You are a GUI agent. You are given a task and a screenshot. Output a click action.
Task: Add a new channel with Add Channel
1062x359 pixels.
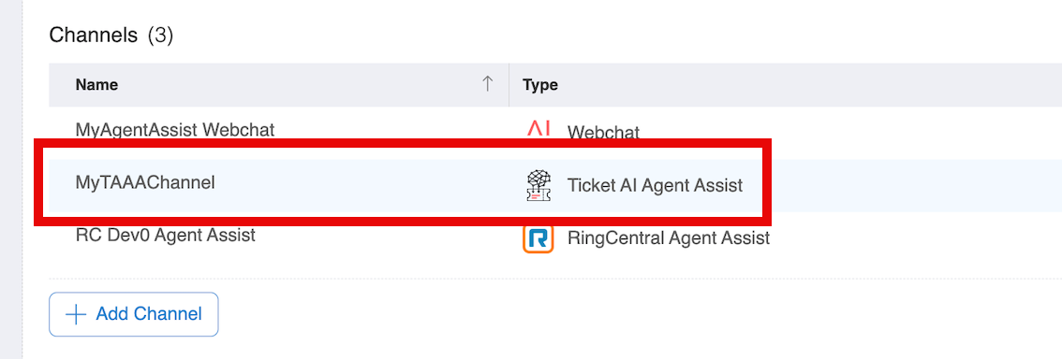click(133, 314)
